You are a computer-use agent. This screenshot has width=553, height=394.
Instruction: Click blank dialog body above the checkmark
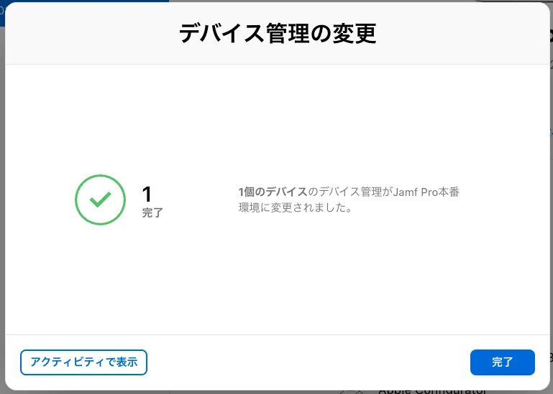101,115
